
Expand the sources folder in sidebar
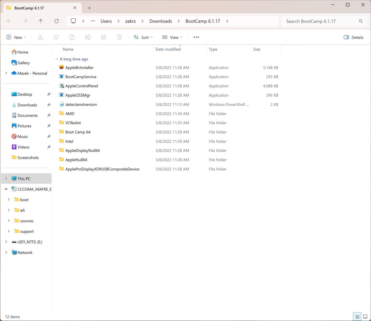point(9,221)
